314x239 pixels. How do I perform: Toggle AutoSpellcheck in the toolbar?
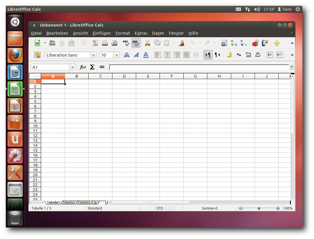(x=136, y=43)
